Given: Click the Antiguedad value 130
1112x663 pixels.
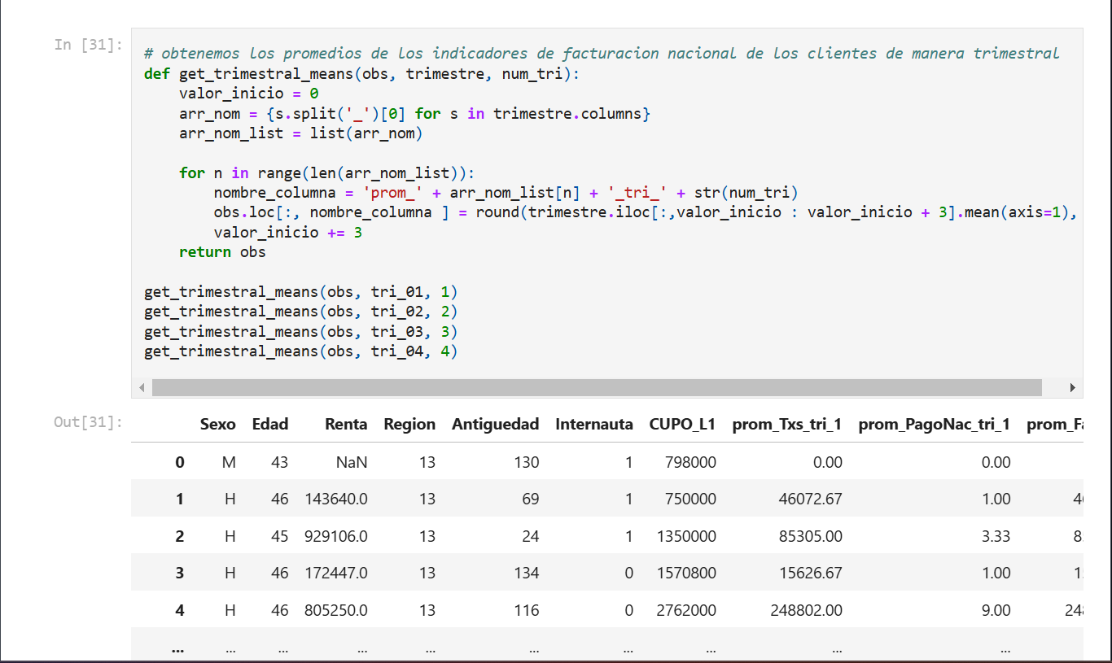Looking at the screenshot, I should (527, 462).
